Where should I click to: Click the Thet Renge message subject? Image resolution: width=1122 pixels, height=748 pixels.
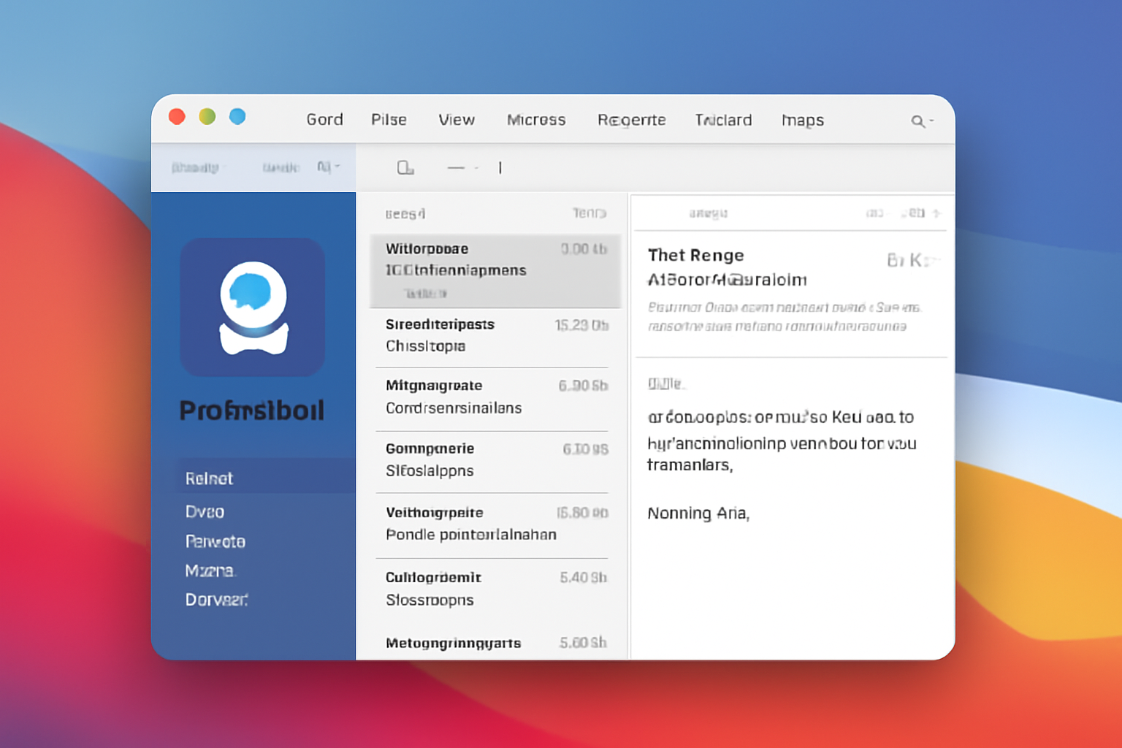[x=695, y=255]
